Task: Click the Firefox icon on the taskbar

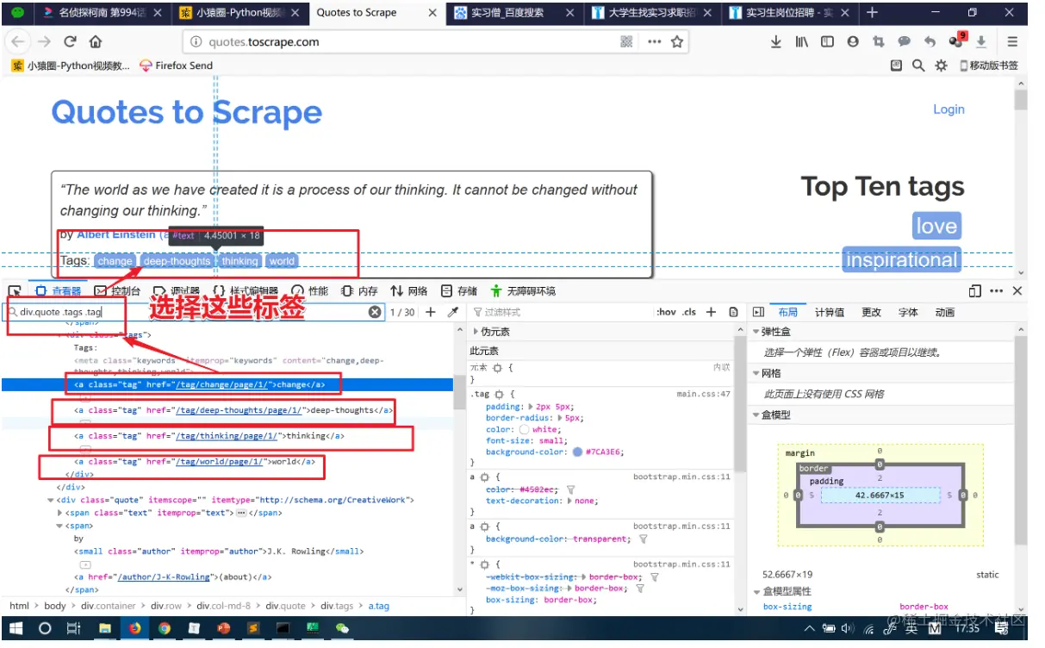Action: [x=134, y=629]
